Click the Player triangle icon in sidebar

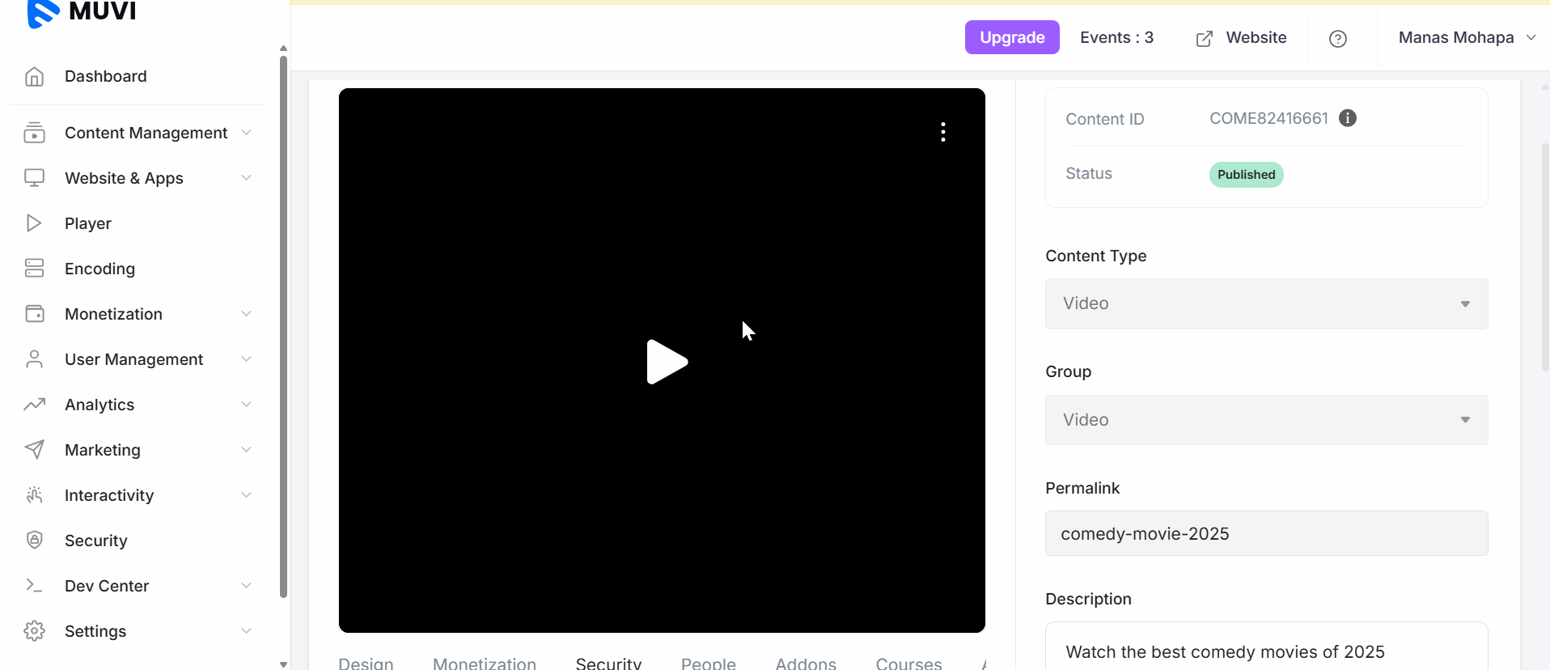coord(34,223)
